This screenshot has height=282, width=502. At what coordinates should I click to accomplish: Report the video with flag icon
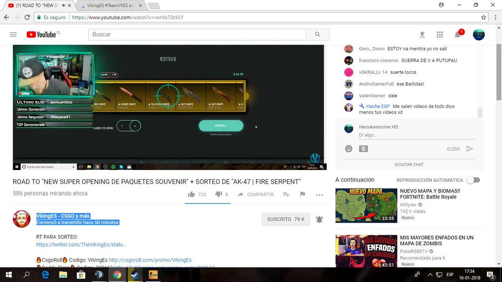click(302, 194)
